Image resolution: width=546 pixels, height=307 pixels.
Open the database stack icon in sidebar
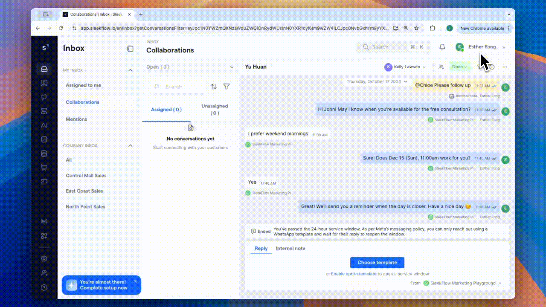click(x=44, y=153)
